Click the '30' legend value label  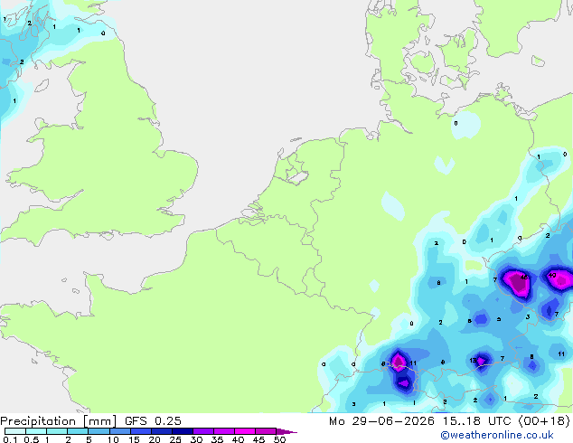[x=196, y=439]
